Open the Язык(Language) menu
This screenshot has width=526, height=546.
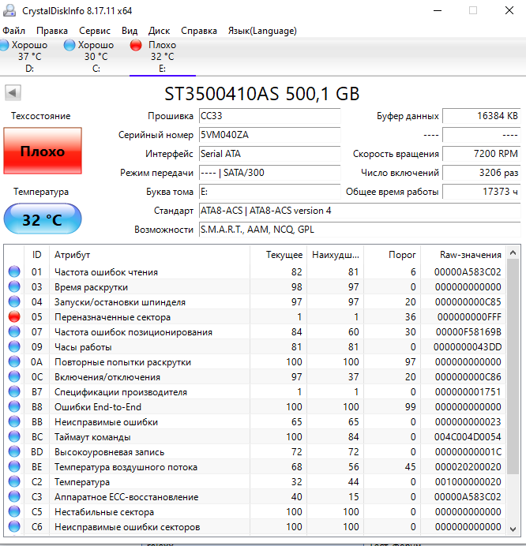261,31
